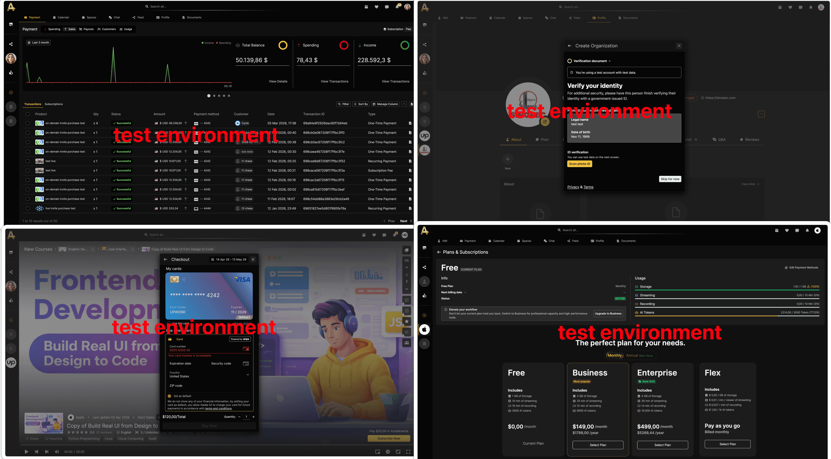This screenshot has height=459, width=831.
Task: Click the back arrow beside Plans & Subscriptions
Action: (439, 252)
